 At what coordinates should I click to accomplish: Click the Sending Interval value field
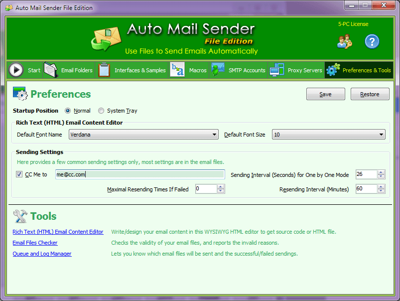pos(367,174)
